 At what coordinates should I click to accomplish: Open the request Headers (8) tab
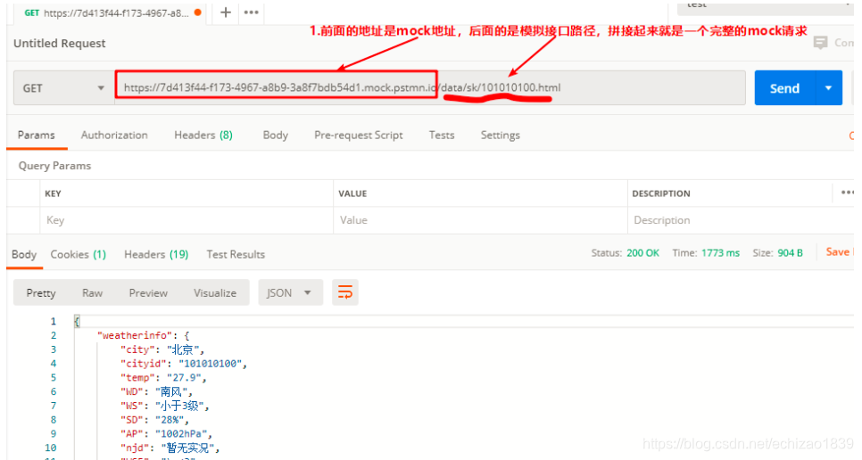coord(203,135)
